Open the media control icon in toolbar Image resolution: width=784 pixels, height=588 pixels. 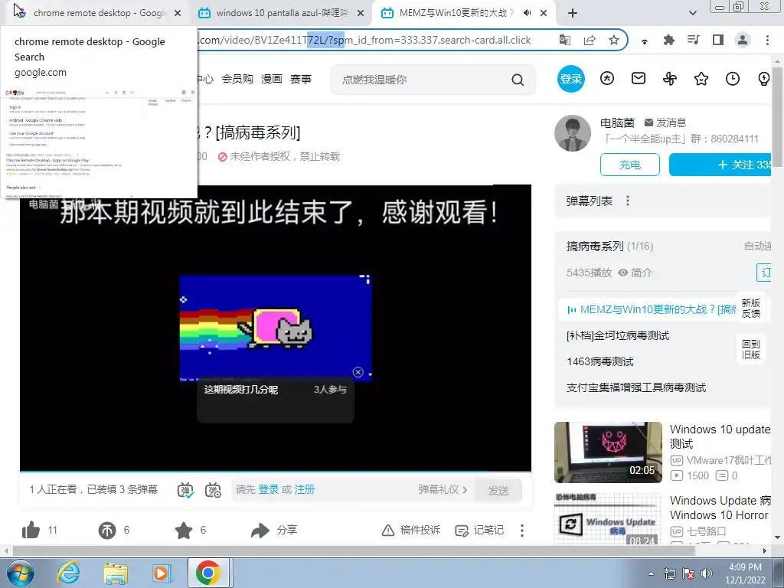693,40
